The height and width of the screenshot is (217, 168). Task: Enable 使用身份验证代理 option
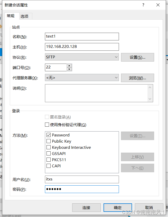[46, 125]
